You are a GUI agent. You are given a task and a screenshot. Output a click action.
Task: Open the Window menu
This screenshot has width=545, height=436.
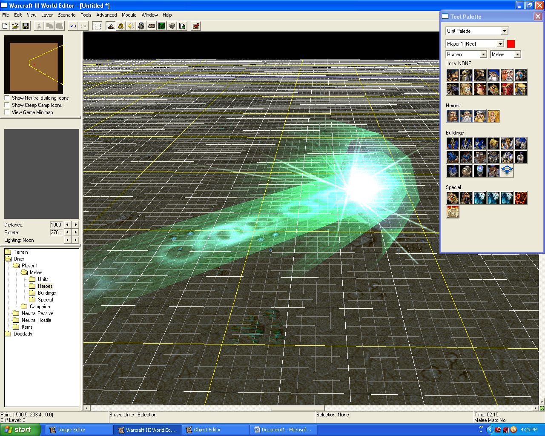pos(149,15)
